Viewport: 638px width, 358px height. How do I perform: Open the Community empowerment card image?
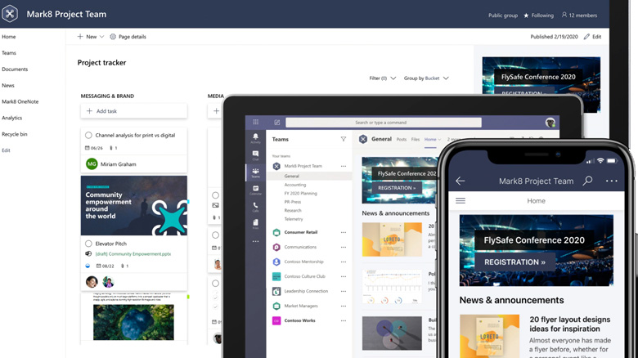(134, 205)
